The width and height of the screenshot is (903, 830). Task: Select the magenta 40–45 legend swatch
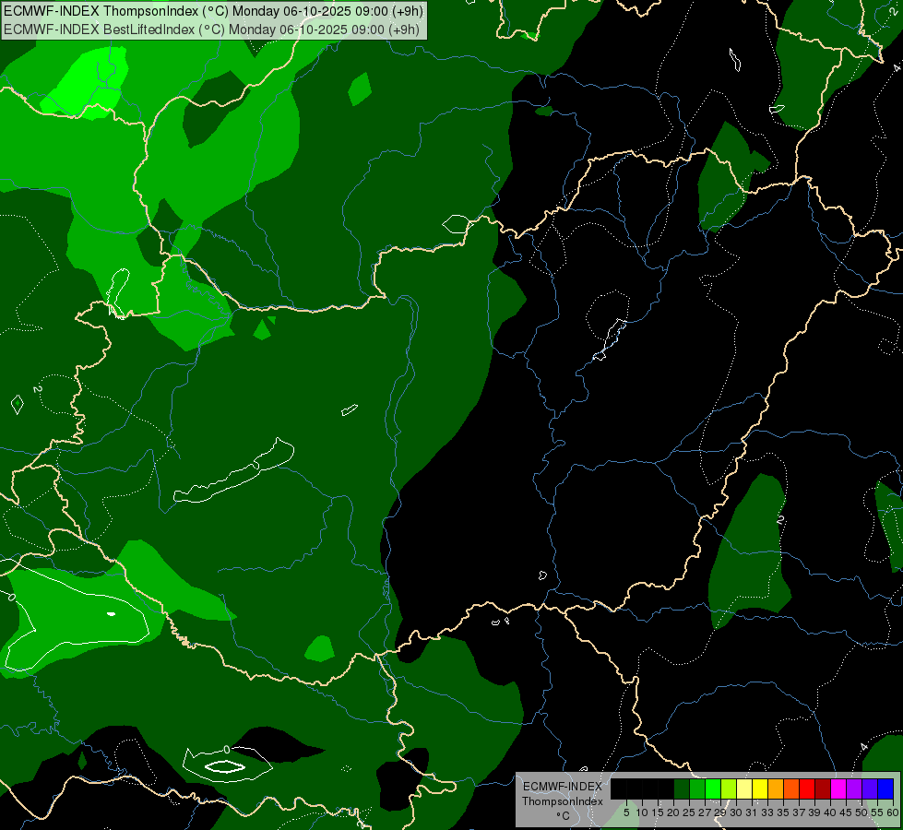coord(838,788)
